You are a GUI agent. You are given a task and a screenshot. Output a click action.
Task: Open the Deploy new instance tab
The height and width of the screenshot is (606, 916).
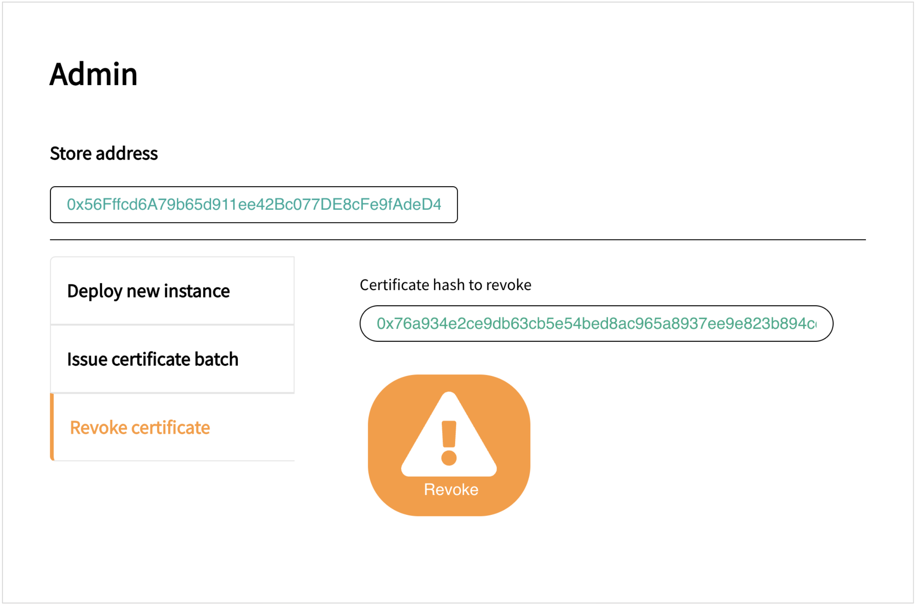click(148, 291)
